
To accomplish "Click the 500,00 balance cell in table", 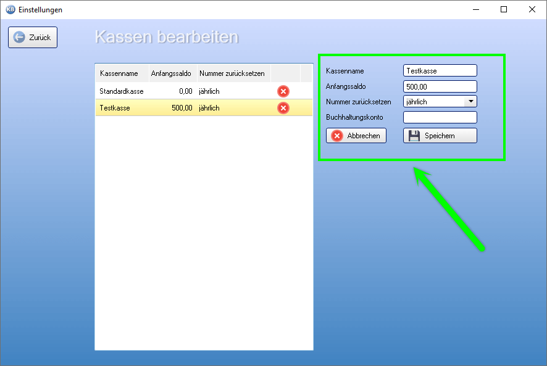I will pos(182,108).
